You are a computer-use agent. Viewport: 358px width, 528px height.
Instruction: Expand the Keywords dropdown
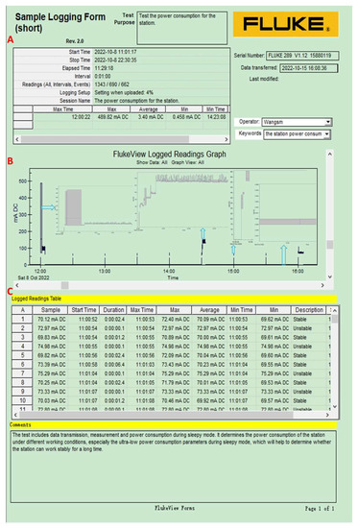(326, 134)
